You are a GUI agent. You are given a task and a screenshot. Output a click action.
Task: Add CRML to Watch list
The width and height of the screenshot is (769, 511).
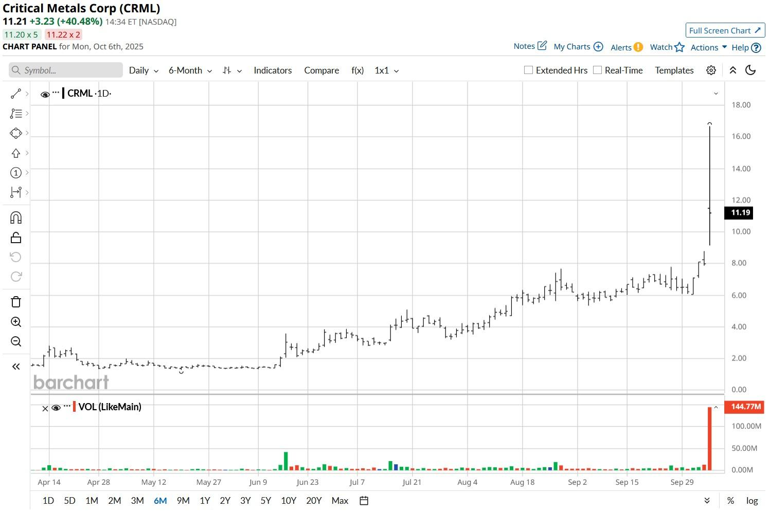pyautogui.click(x=667, y=47)
